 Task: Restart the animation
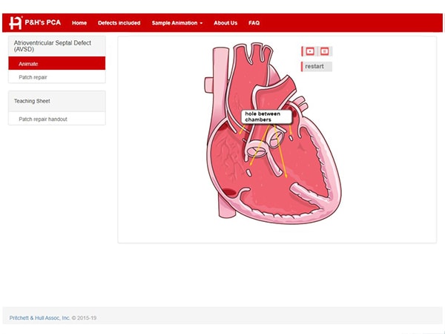coord(317,67)
